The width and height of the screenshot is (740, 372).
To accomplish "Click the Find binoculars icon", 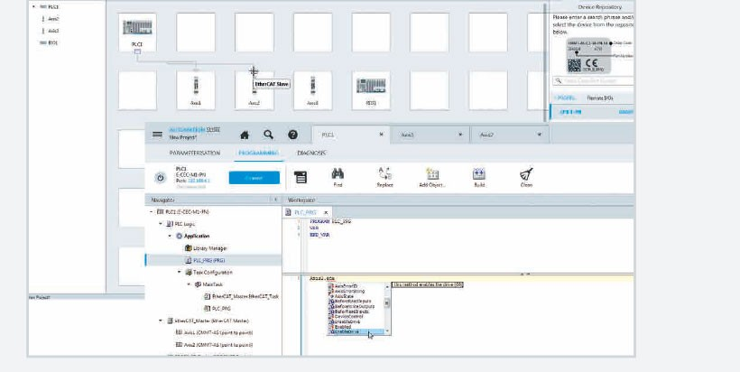I will 338,174.
